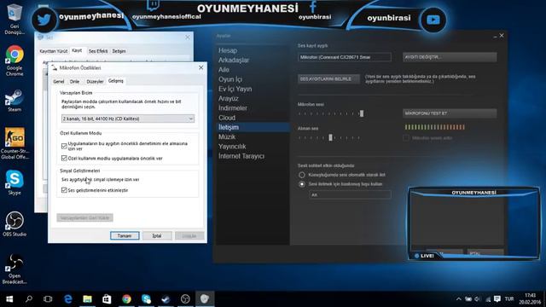
Task: Click the active sound settings taskbar icon
Action: (205, 299)
